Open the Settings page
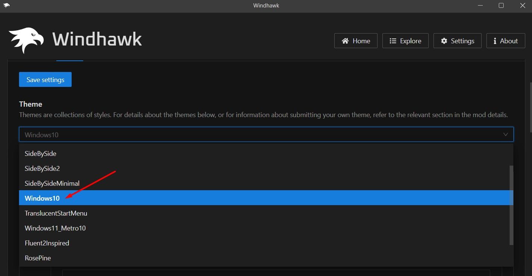 (x=457, y=41)
